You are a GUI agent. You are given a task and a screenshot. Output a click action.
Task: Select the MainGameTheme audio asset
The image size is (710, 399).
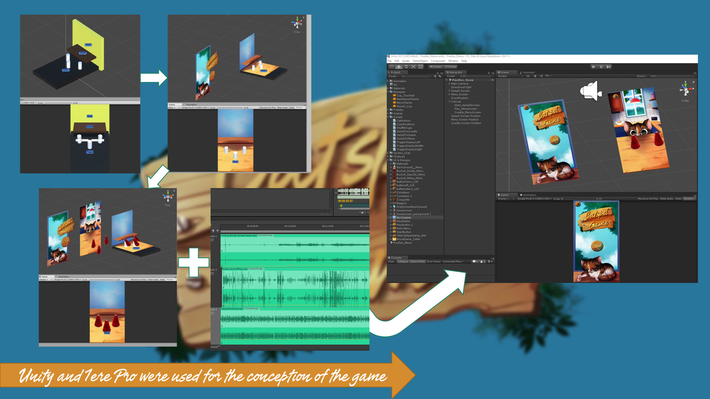[x=408, y=99]
